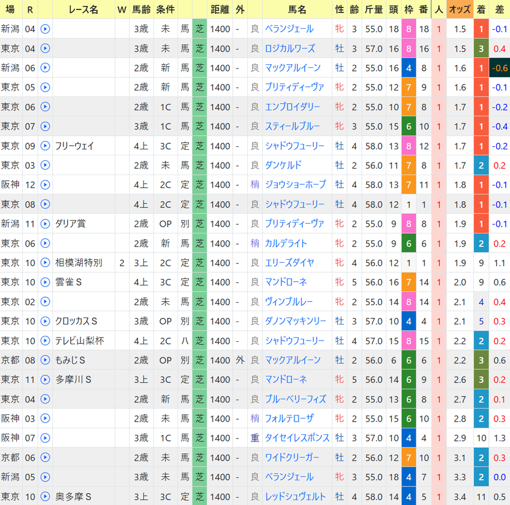Screen dimensions: 510x505
Task: Play video in ブルーベリーフィズ row
Action: point(45,399)
